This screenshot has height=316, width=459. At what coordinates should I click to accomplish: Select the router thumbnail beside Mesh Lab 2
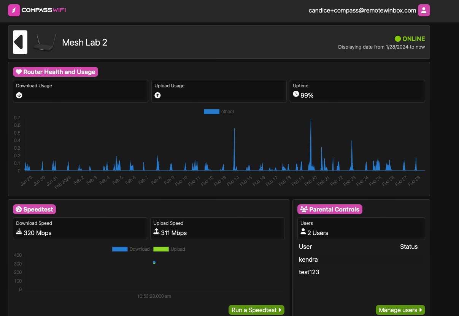44,42
